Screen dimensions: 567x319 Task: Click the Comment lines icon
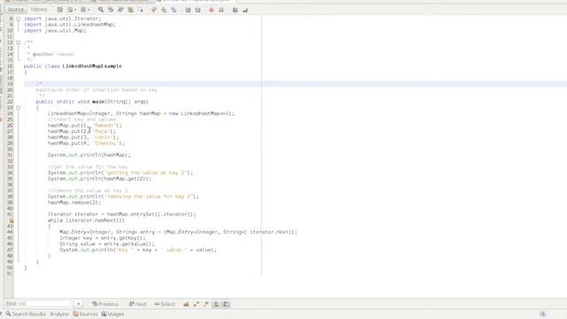click(x=235, y=10)
